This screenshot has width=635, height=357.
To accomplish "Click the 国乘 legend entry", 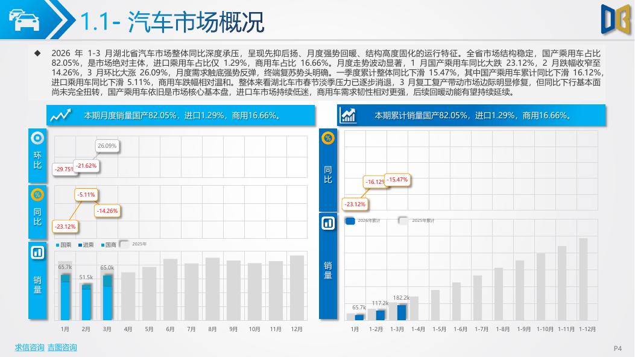I will point(63,245).
